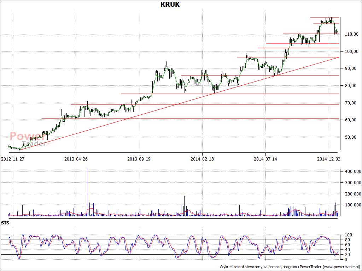Click the 90,00 price axis label
Image resolution: width=362 pixels, height=271 pixels.
pos(351,68)
